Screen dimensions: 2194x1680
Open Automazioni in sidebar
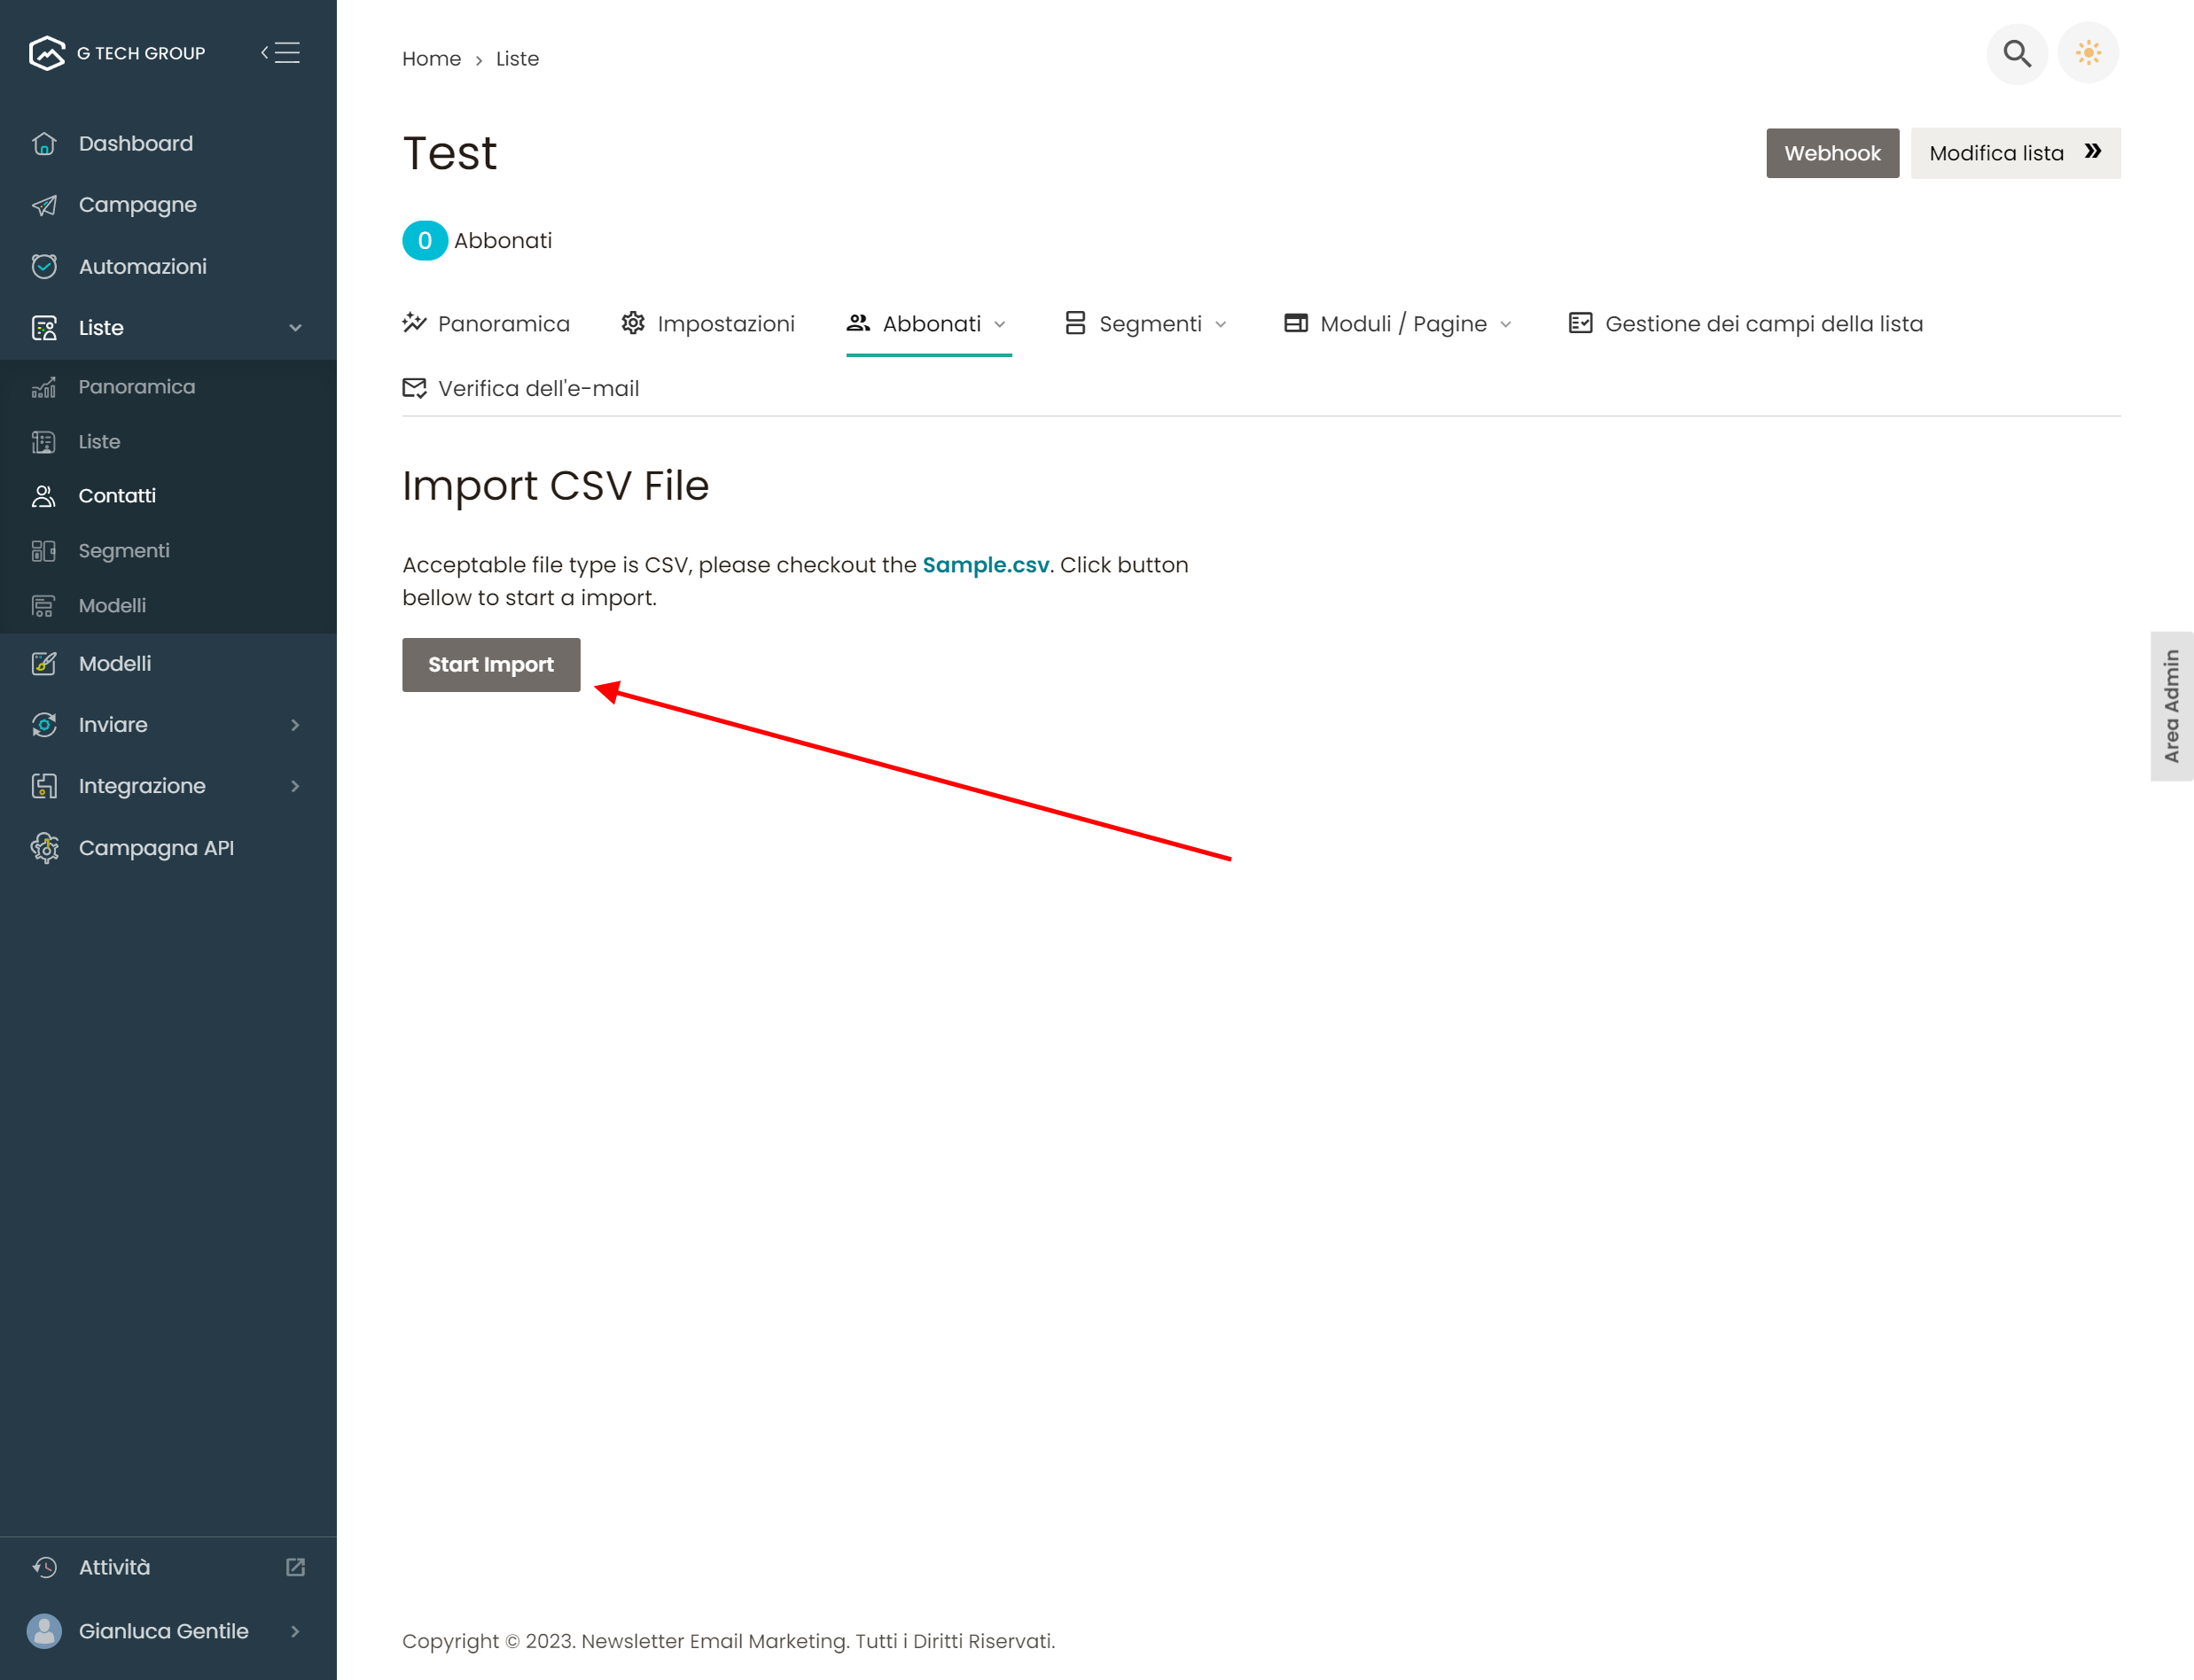(x=142, y=266)
